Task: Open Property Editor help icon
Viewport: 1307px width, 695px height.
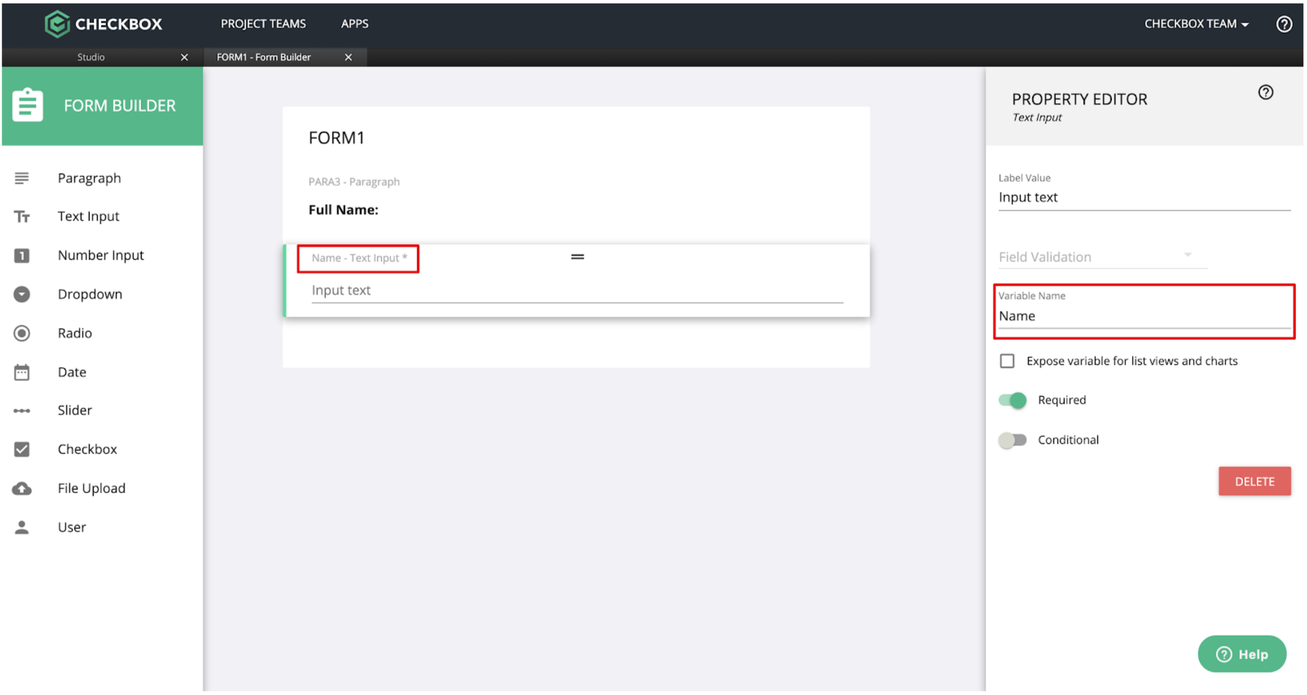Action: pos(1265,92)
